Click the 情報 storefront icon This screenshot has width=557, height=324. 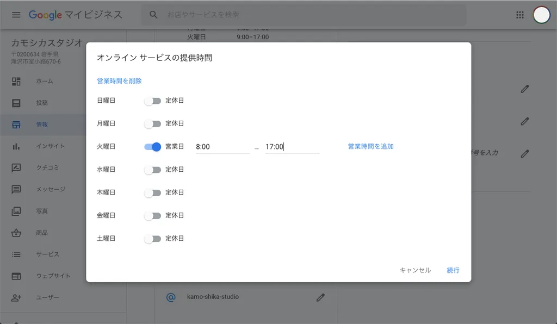click(16, 124)
